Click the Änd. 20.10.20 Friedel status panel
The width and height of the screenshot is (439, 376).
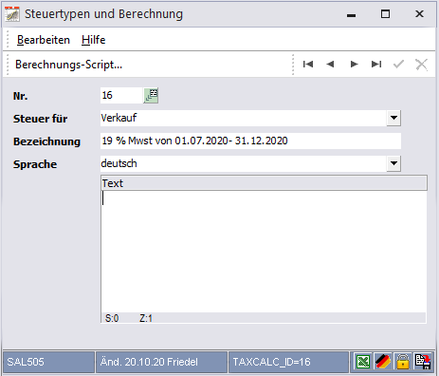point(161,362)
